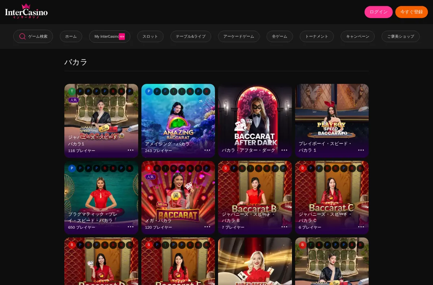Go to the ホーム tab
The height and width of the screenshot is (285, 433).
tap(71, 36)
